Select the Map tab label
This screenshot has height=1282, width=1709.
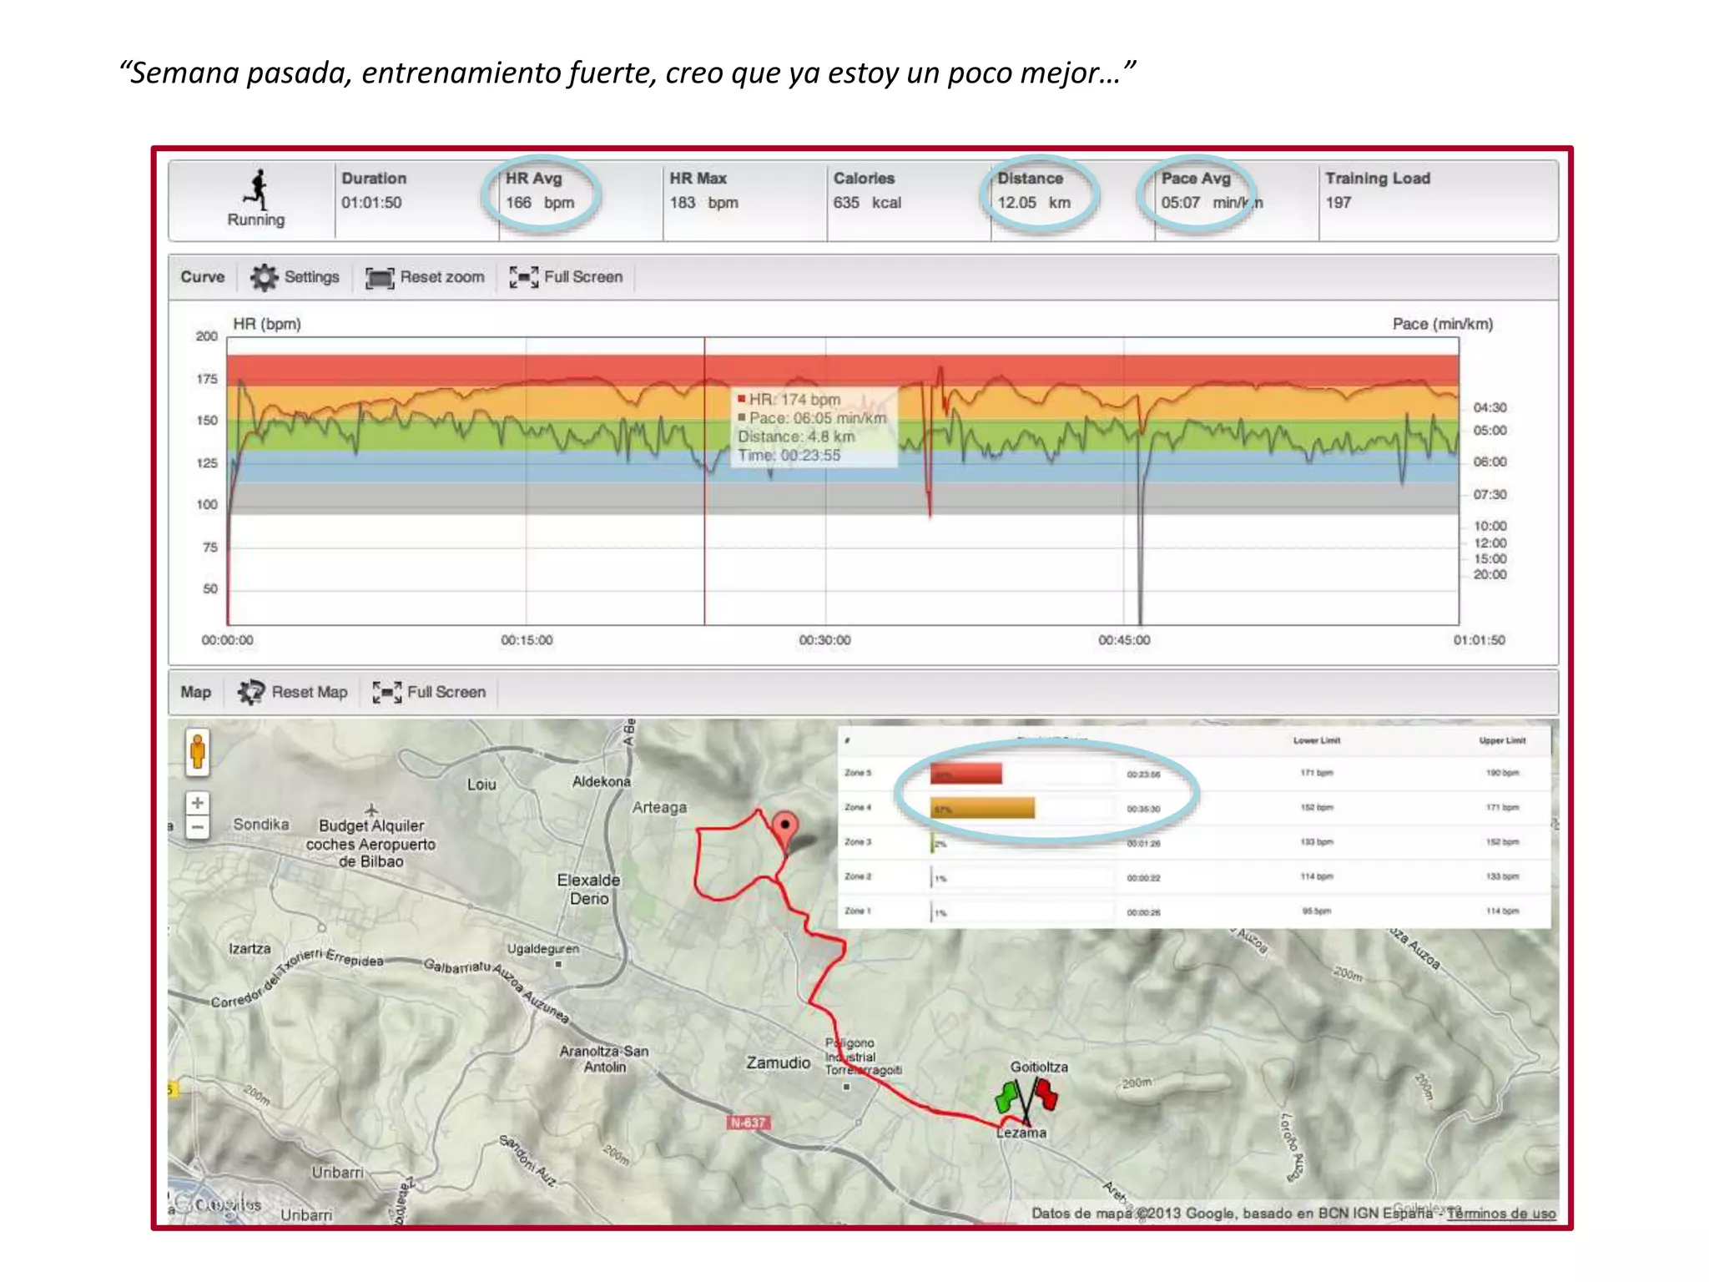tap(195, 692)
